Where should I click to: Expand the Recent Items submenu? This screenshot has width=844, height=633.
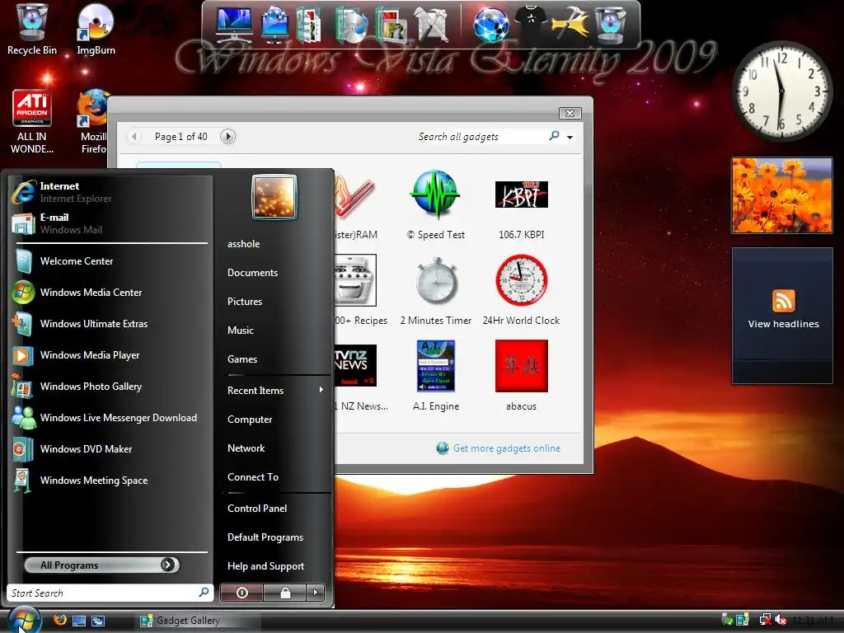pos(275,390)
